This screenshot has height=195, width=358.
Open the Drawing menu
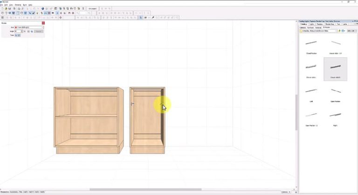coord(17,5)
